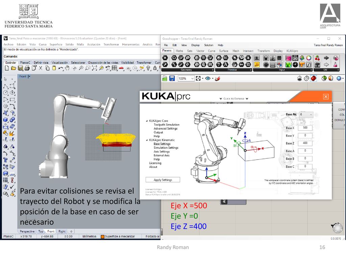Select Licensing in the KUKA settings tree
The image size is (346, 259).
(x=155, y=163)
